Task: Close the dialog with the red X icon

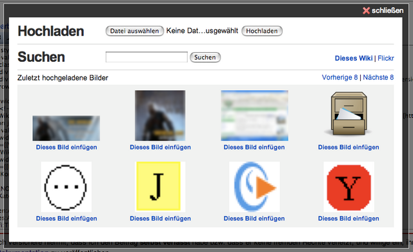Action: [x=366, y=10]
